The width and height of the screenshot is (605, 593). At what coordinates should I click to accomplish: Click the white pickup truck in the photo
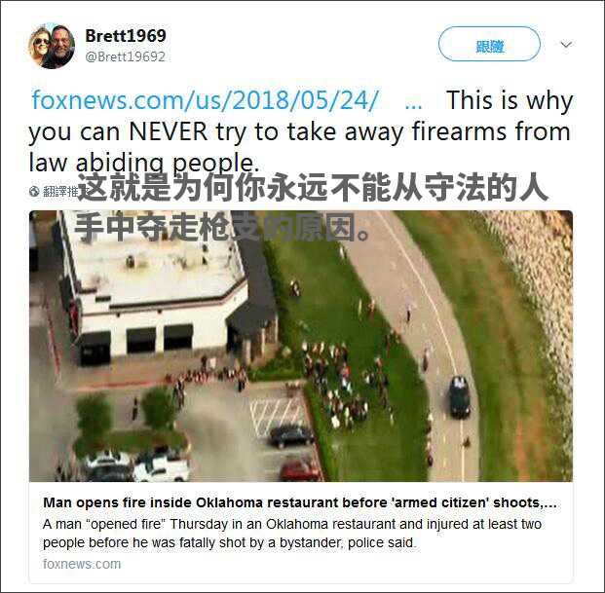tap(162, 467)
